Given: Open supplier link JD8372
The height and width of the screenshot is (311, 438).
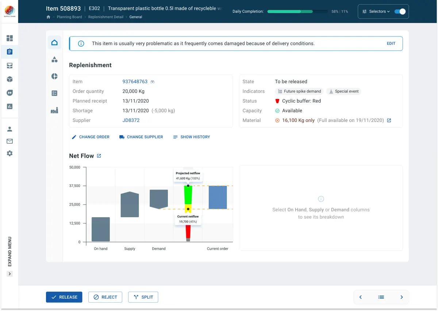Looking at the screenshot, I should pyautogui.click(x=131, y=120).
